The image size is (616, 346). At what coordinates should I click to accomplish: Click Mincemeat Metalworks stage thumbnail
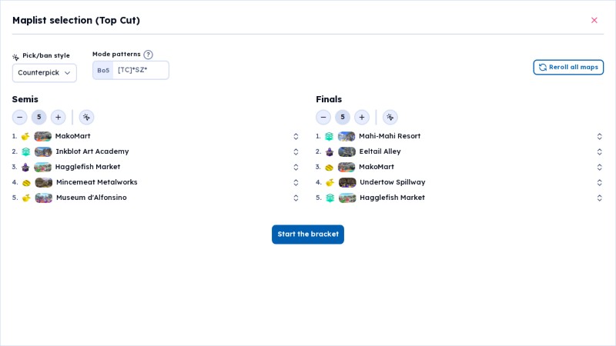44,182
